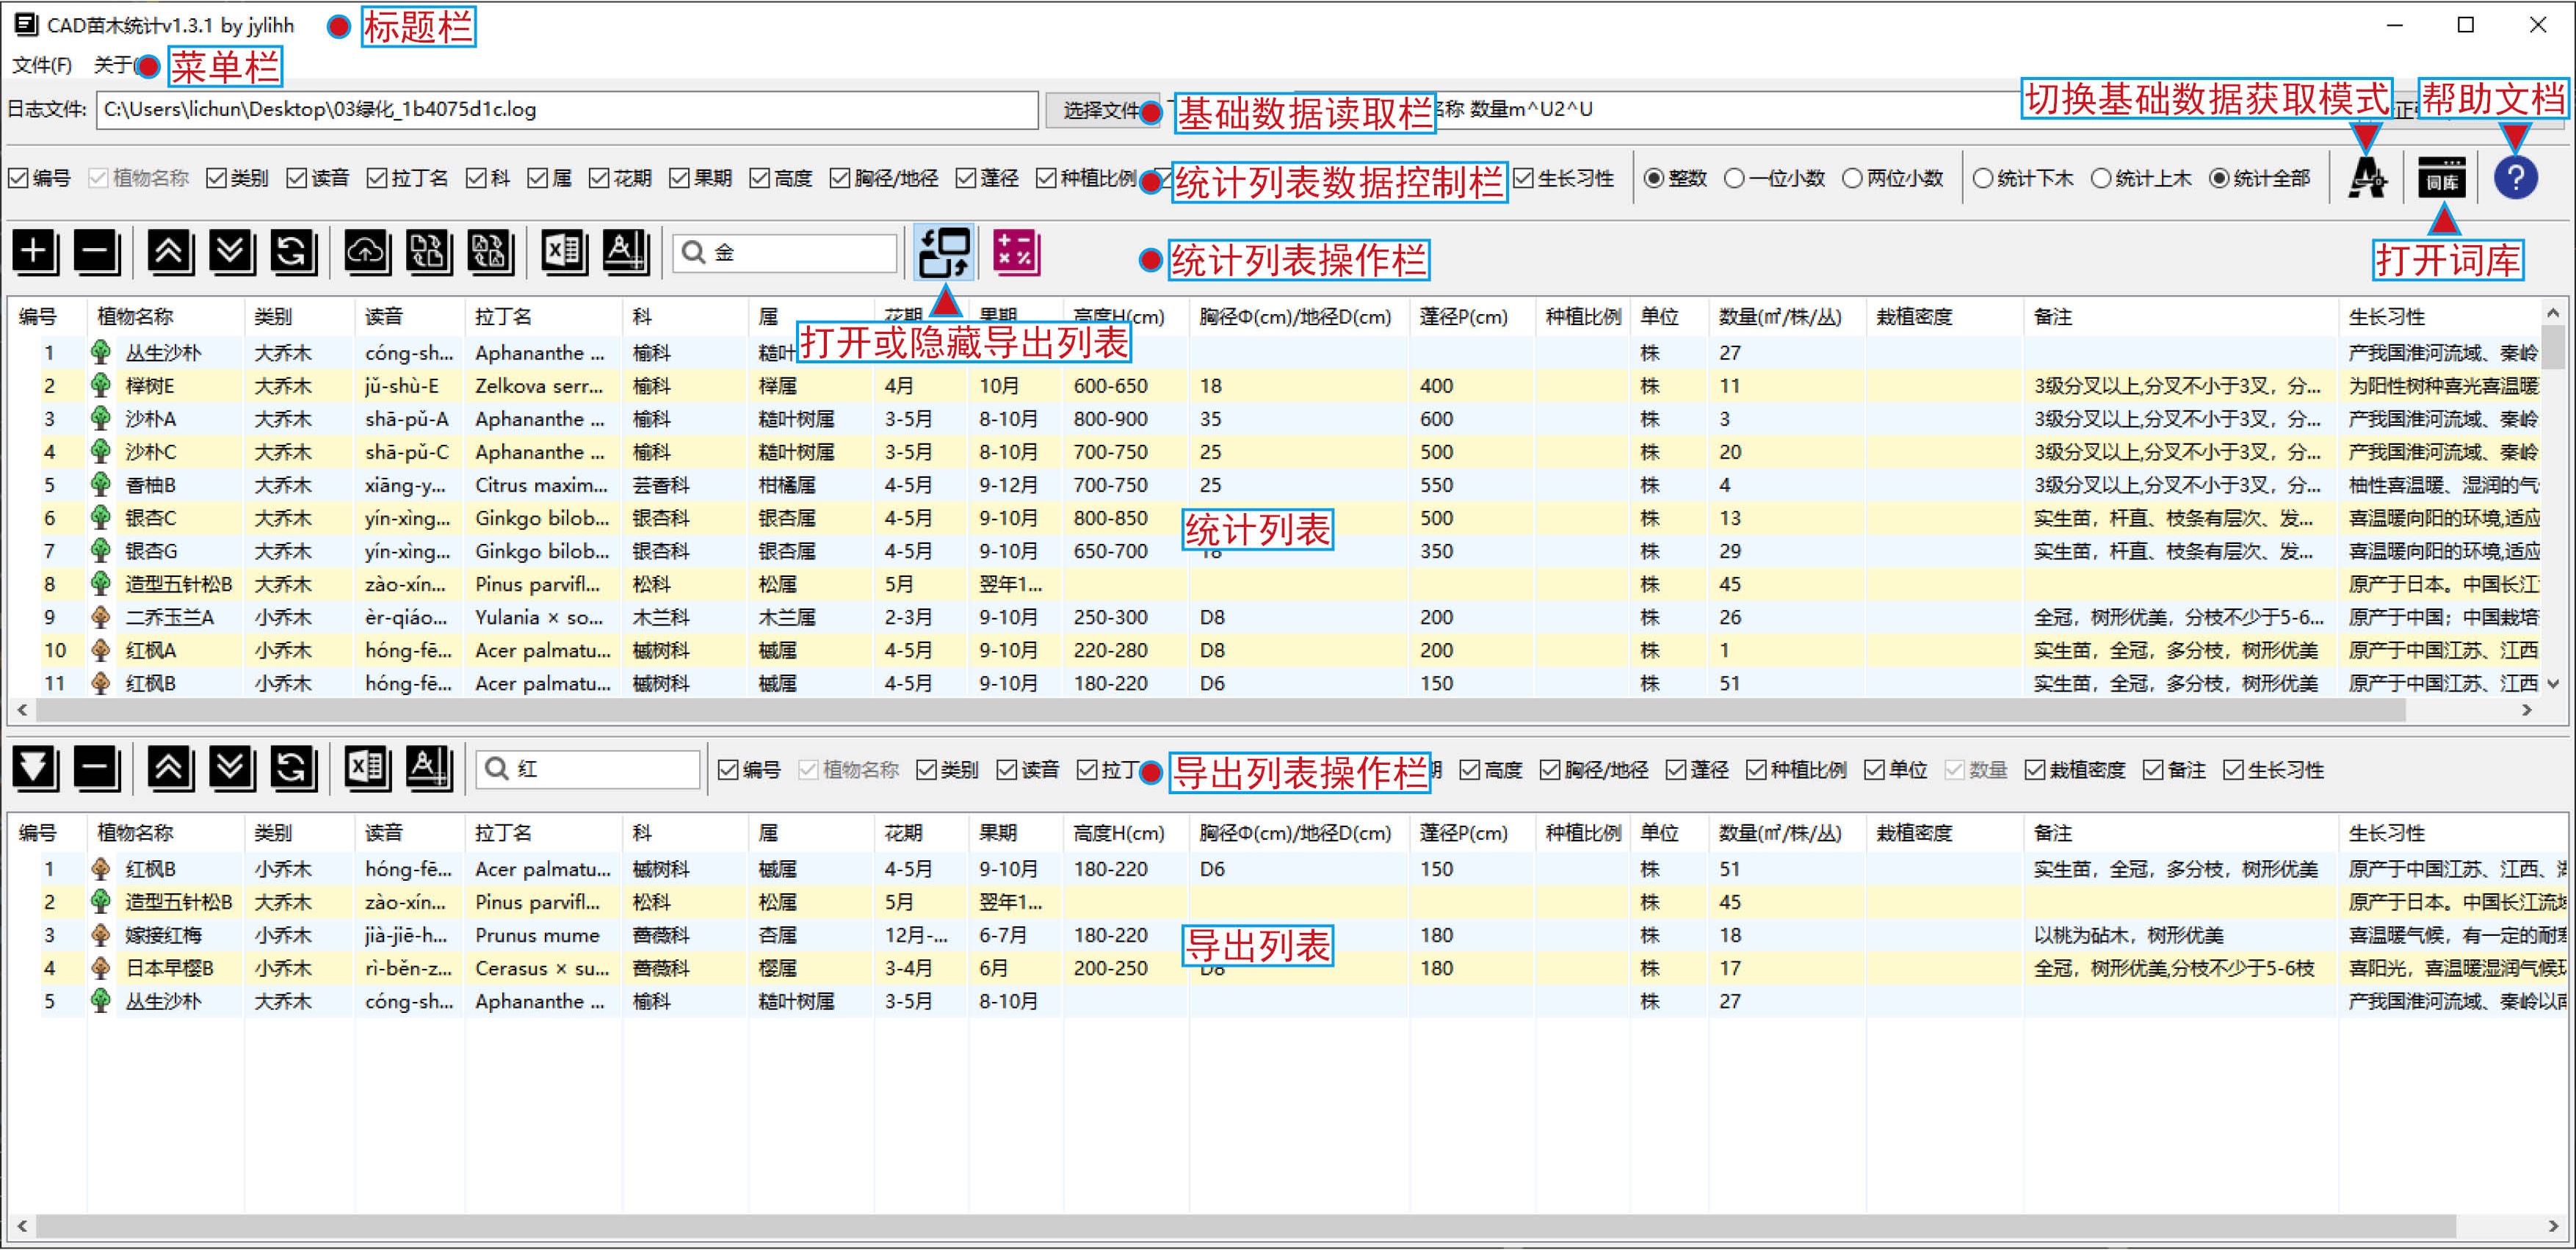The width and height of the screenshot is (2576, 1250).
Task: Select the 银杏C row in the statistics list
Action: coord(1275,517)
